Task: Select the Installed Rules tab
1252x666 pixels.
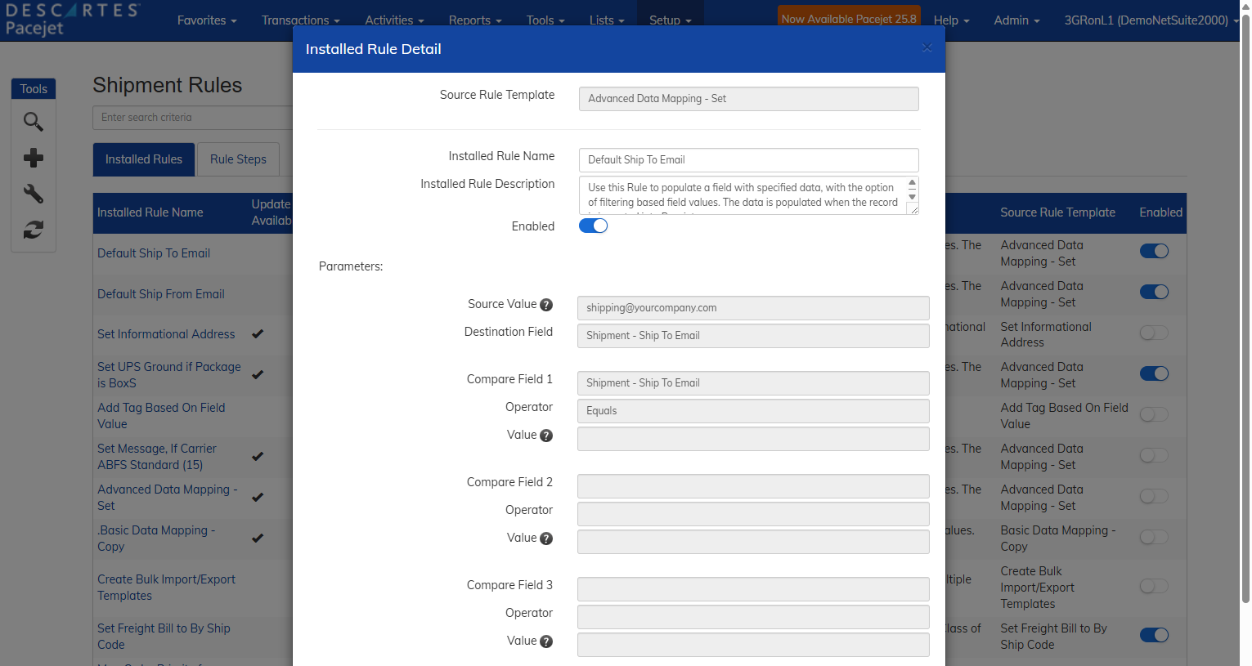Action: 143,159
